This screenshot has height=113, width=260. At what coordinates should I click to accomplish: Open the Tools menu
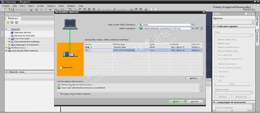(x=61, y=6)
